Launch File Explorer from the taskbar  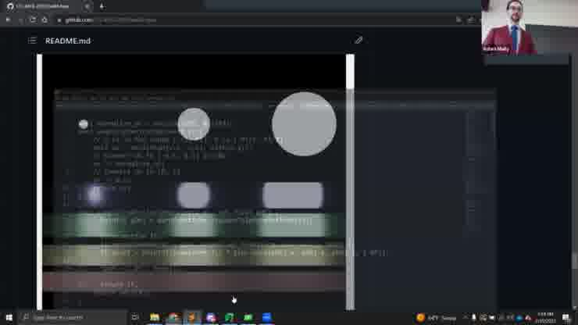point(154,318)
